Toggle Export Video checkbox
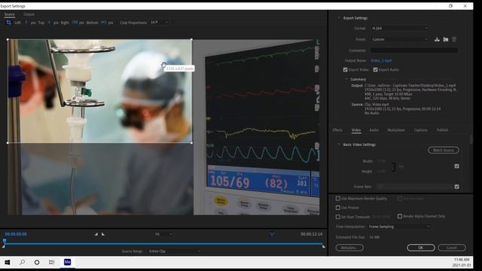482x271 pixels. [345, 70]
